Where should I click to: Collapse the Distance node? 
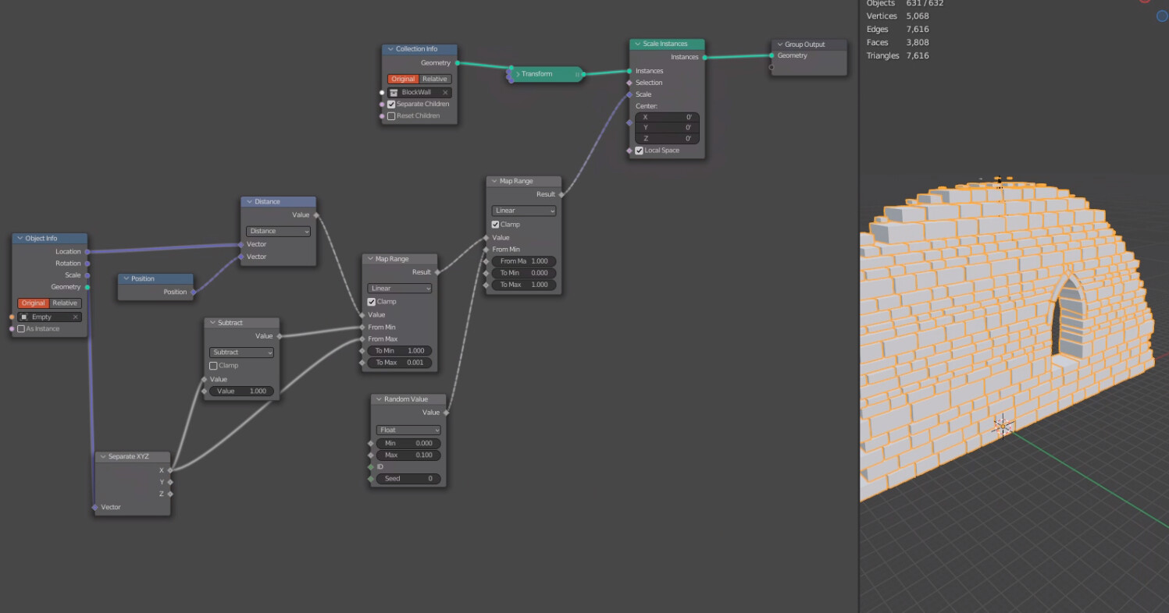coord(249,202)
